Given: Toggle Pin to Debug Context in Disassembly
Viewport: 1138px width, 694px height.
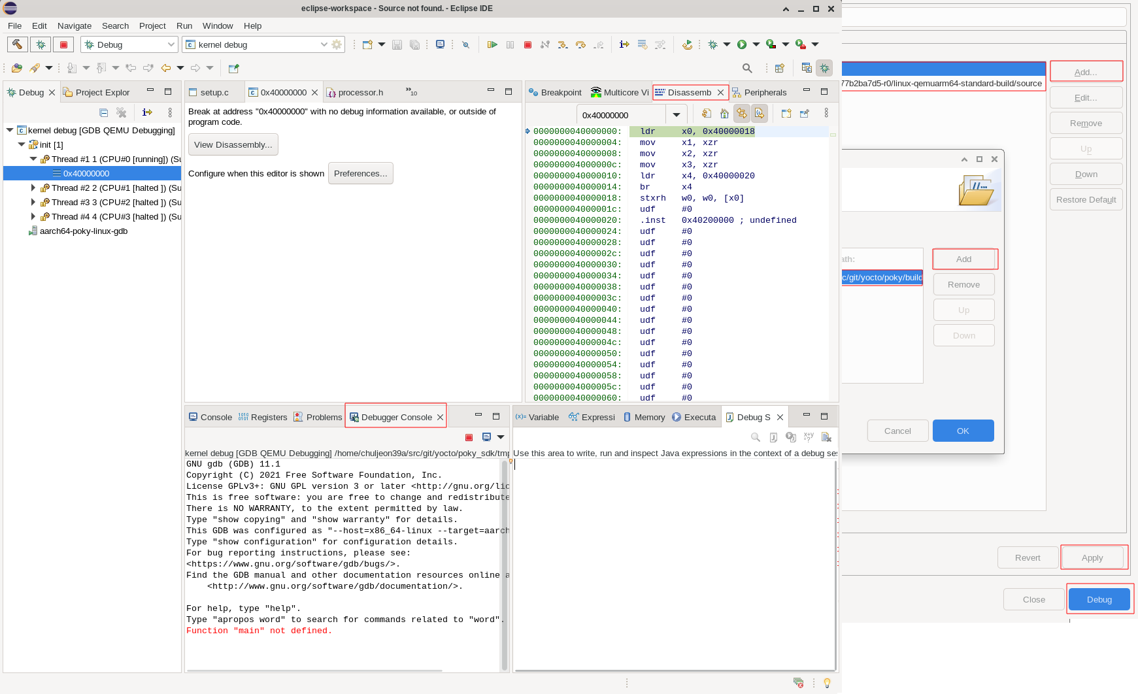Looking at the screenshot, I should [805, 114].
